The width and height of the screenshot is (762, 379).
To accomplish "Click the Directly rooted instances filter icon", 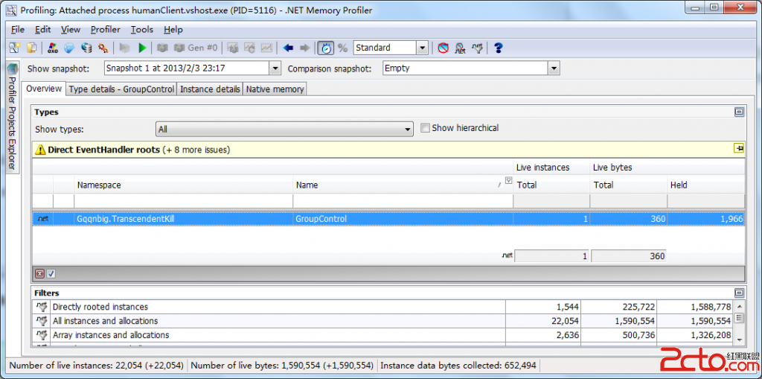I will coord(42,307).
